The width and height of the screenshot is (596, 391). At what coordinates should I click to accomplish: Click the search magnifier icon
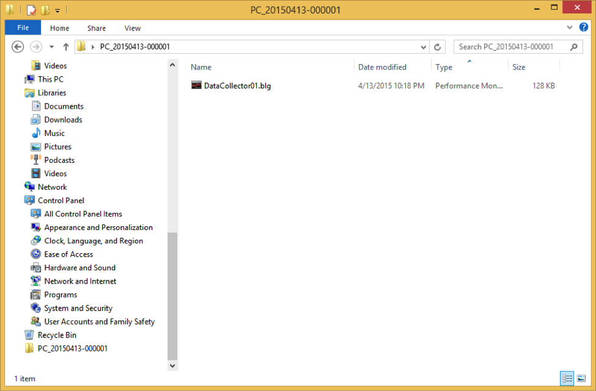click(x=574, y=46)
